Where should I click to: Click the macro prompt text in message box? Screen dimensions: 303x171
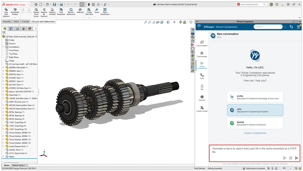[254, 150]
